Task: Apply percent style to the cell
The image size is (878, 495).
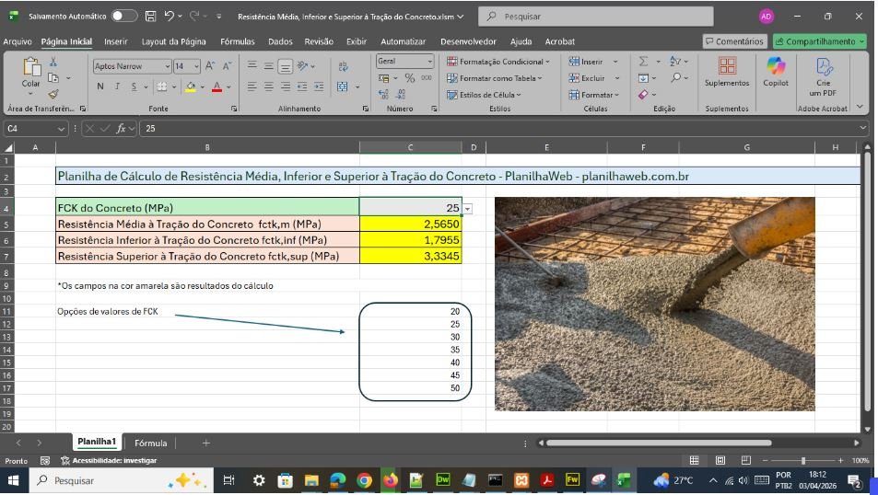Action: (409, 78)
